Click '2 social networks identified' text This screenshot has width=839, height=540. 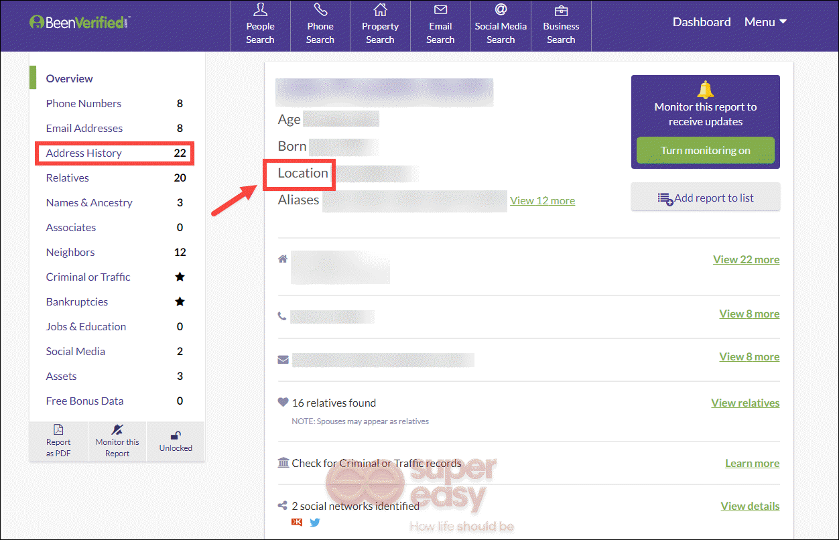356,506
